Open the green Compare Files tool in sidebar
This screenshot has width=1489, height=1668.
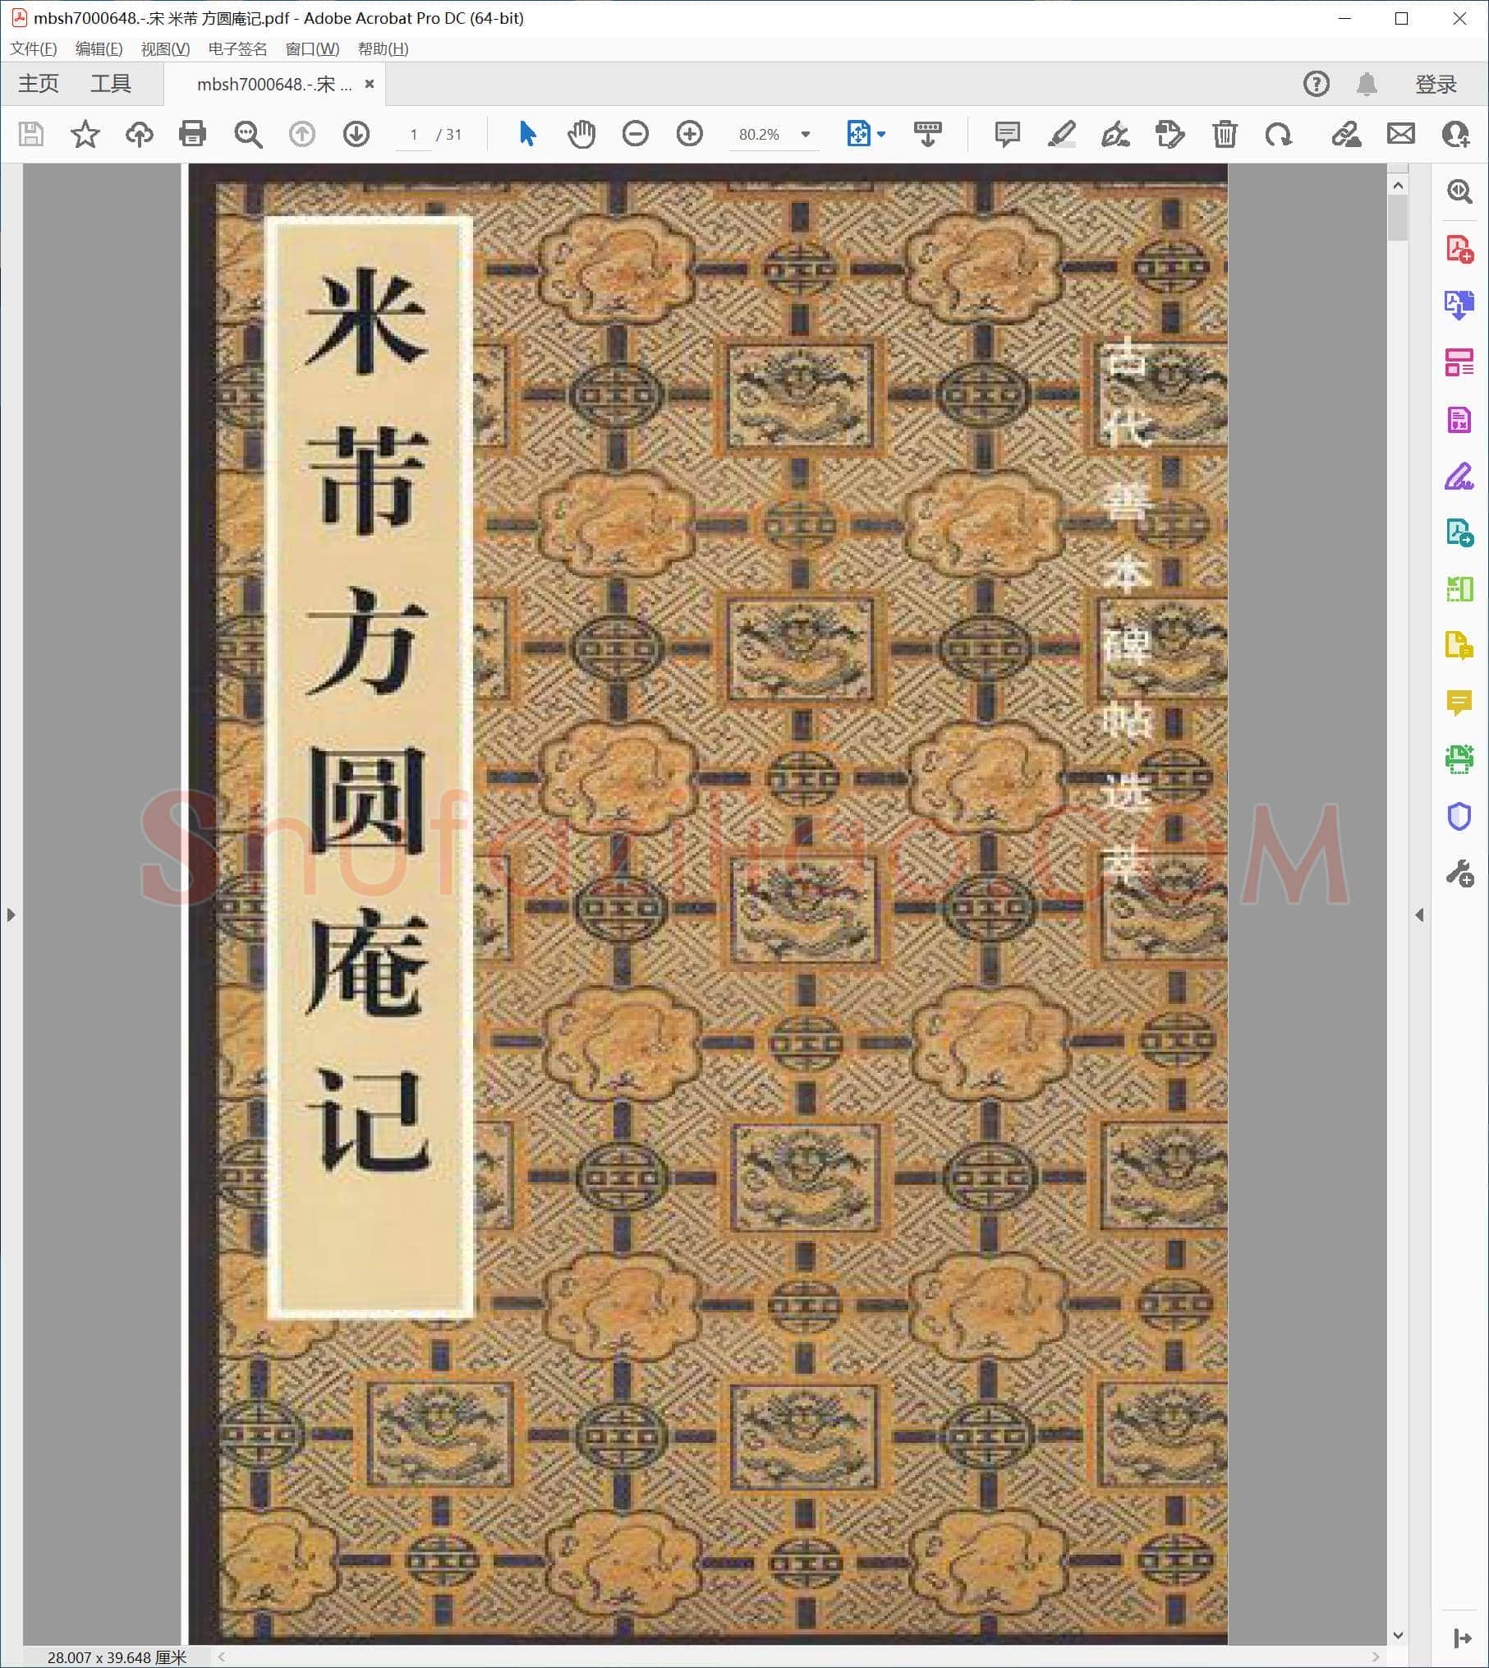click(x=1459, y=589)
